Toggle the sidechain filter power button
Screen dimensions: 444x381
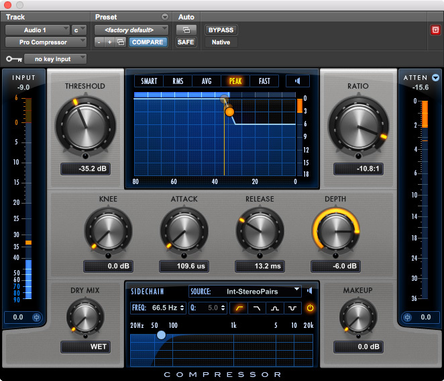[x=310, y=308]
